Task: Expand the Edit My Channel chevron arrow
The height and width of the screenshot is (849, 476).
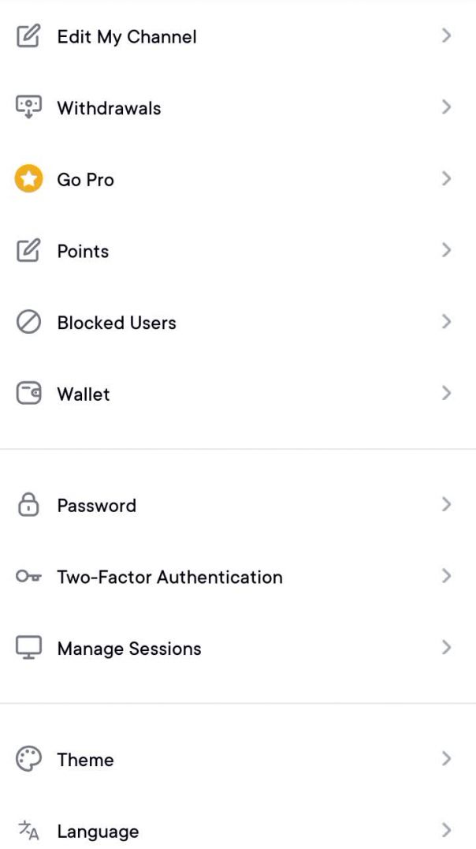Action: tap(446, 36)
